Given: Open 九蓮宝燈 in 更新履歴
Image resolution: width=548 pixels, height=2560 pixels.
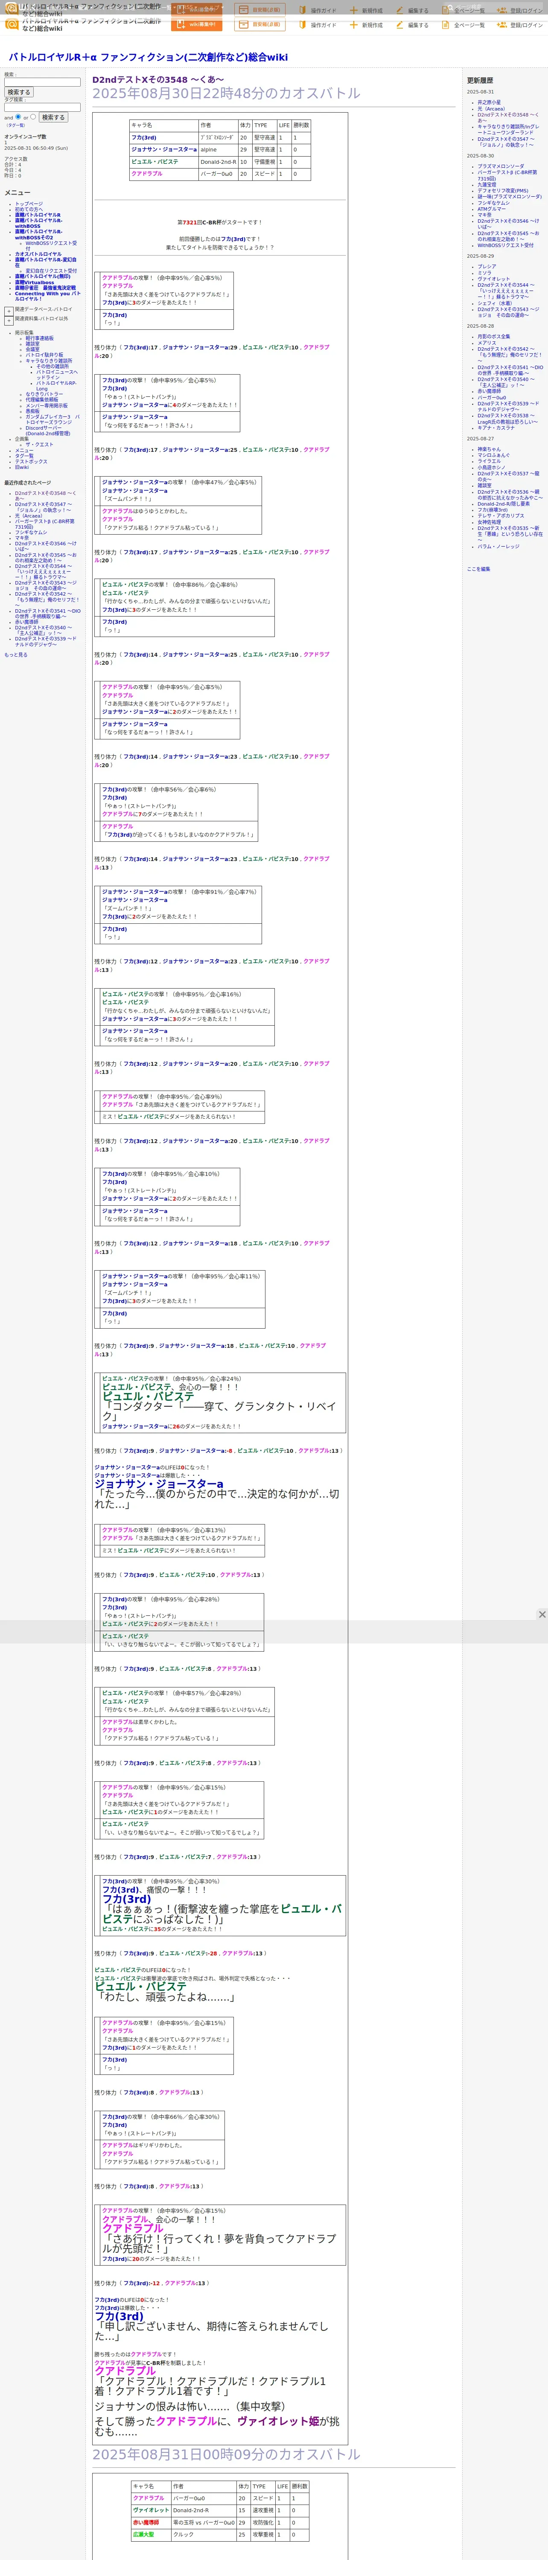Looking at the screenshot, I should click(x=487, y=185).
